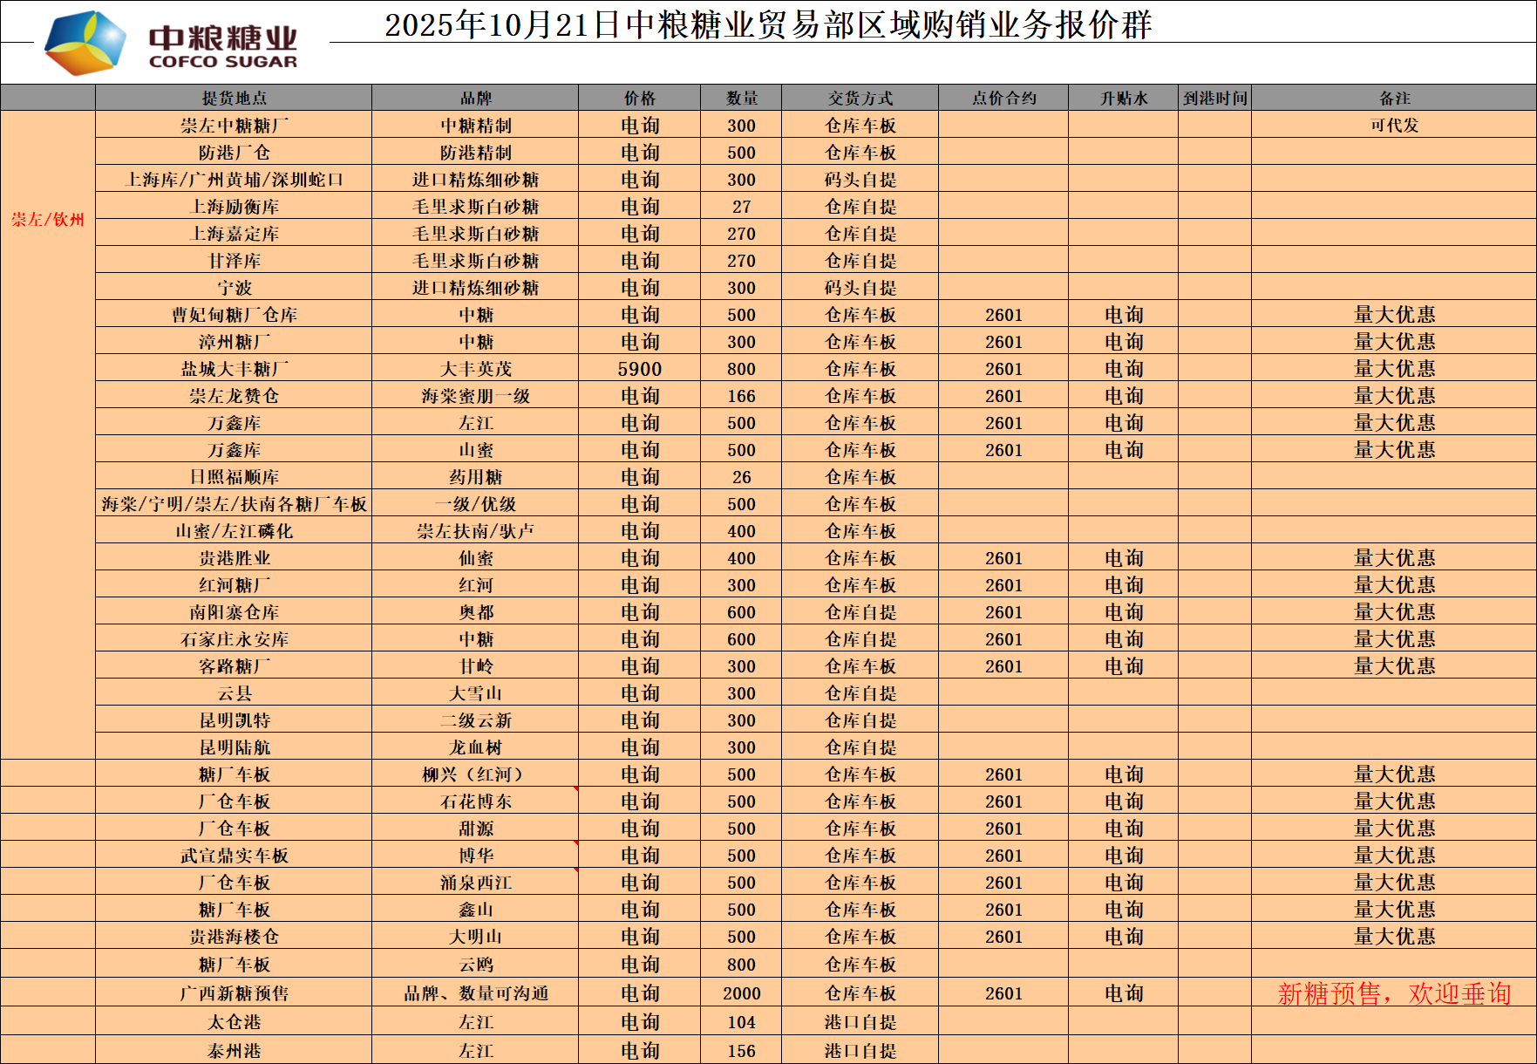This screenshot has height=1064, width=1537.
Task: Select the 太仓港 location cell
Action: (234, 1022)
